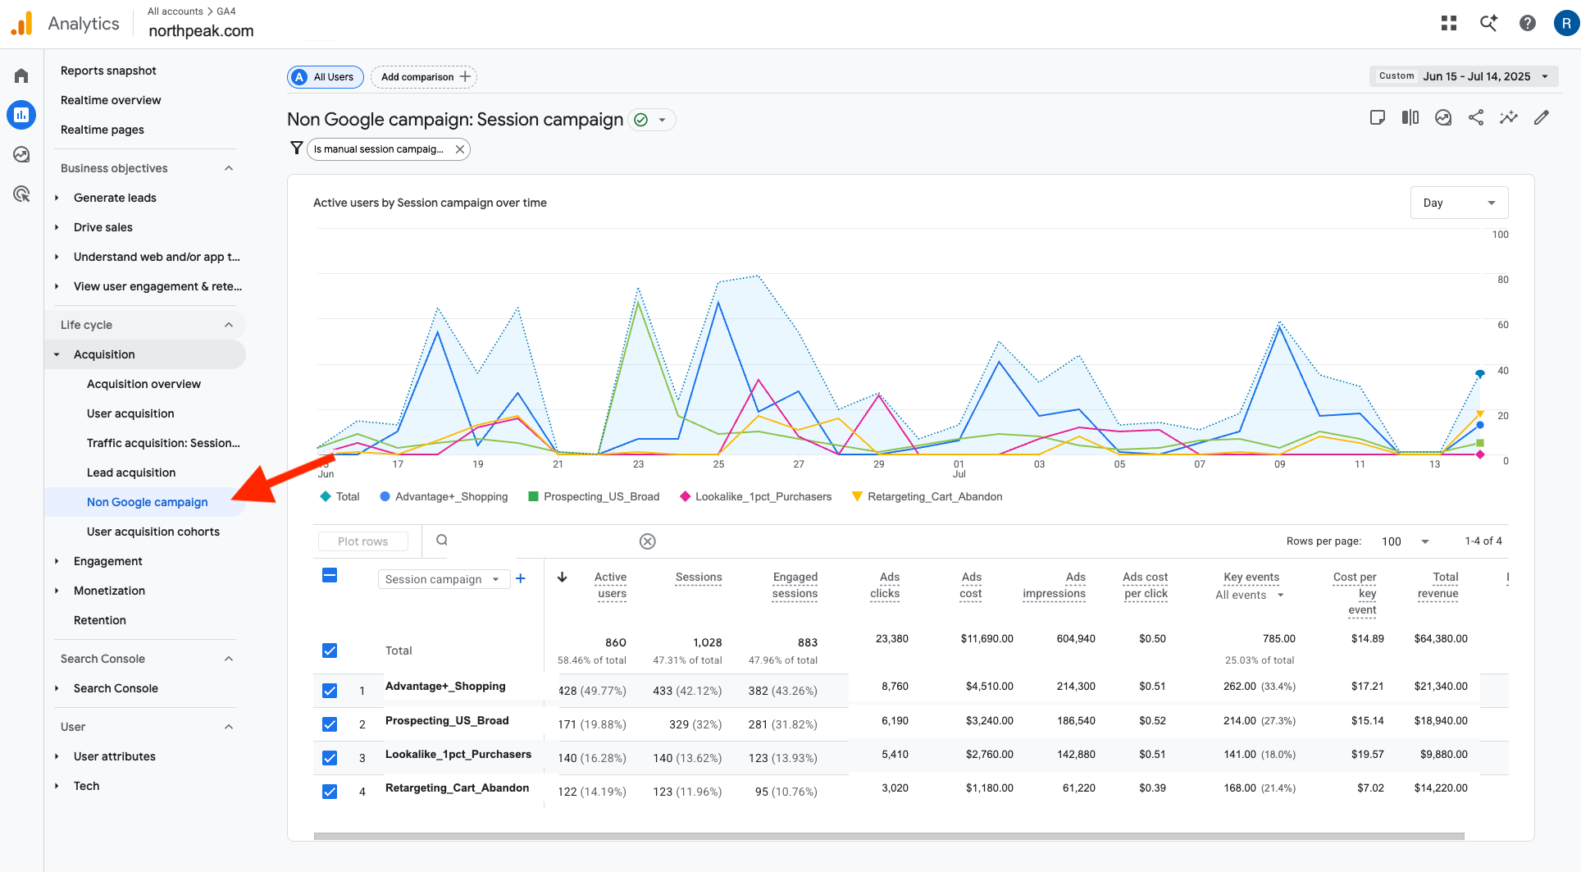The height and width of the screenshot is (872, 1581).
Task: Expand the Monetization tree item
Action: (x=57, y=591)
